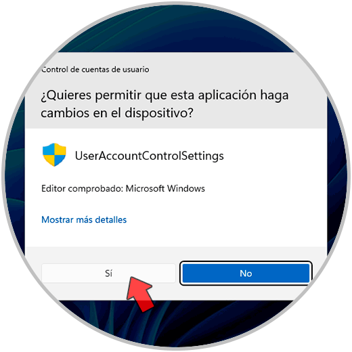Click the "Microsoft Windows" publisher name

point(165,188)
